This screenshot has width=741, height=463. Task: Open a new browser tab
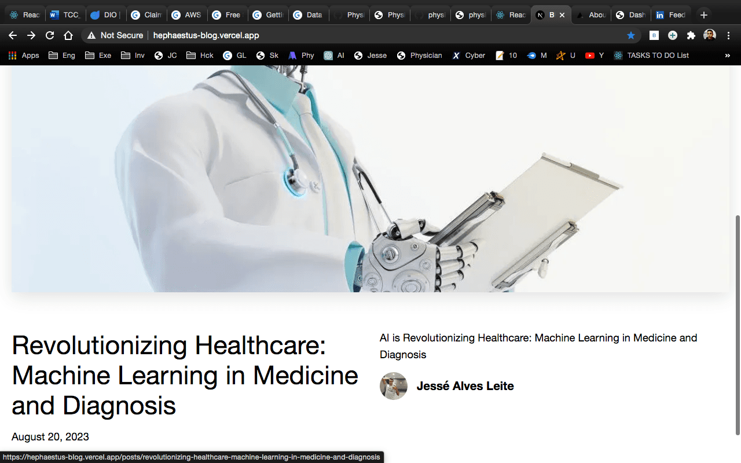pos(704,15)
